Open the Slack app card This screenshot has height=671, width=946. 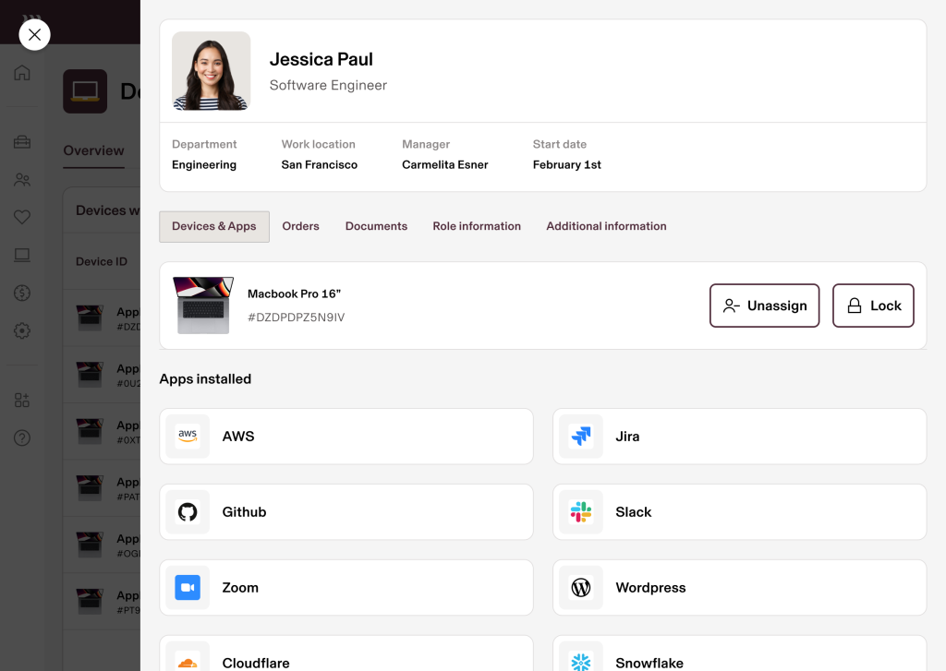point(739,512)
